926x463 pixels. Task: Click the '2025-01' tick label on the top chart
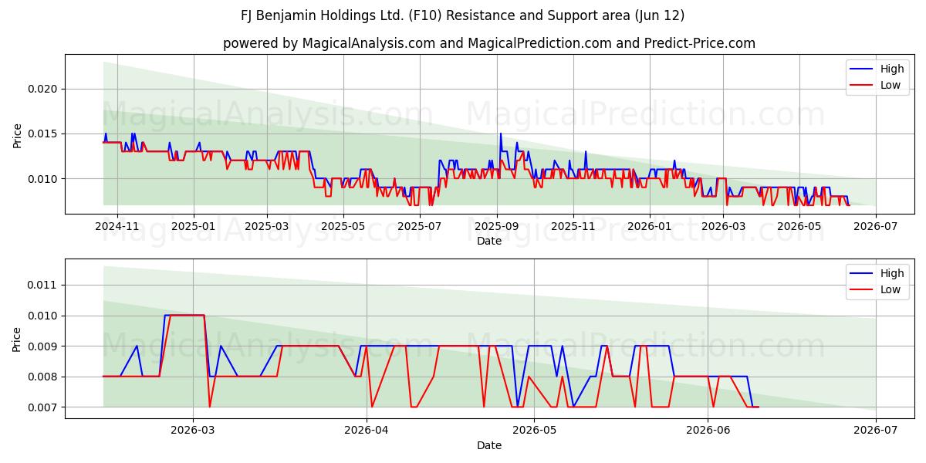coord(193,226)
